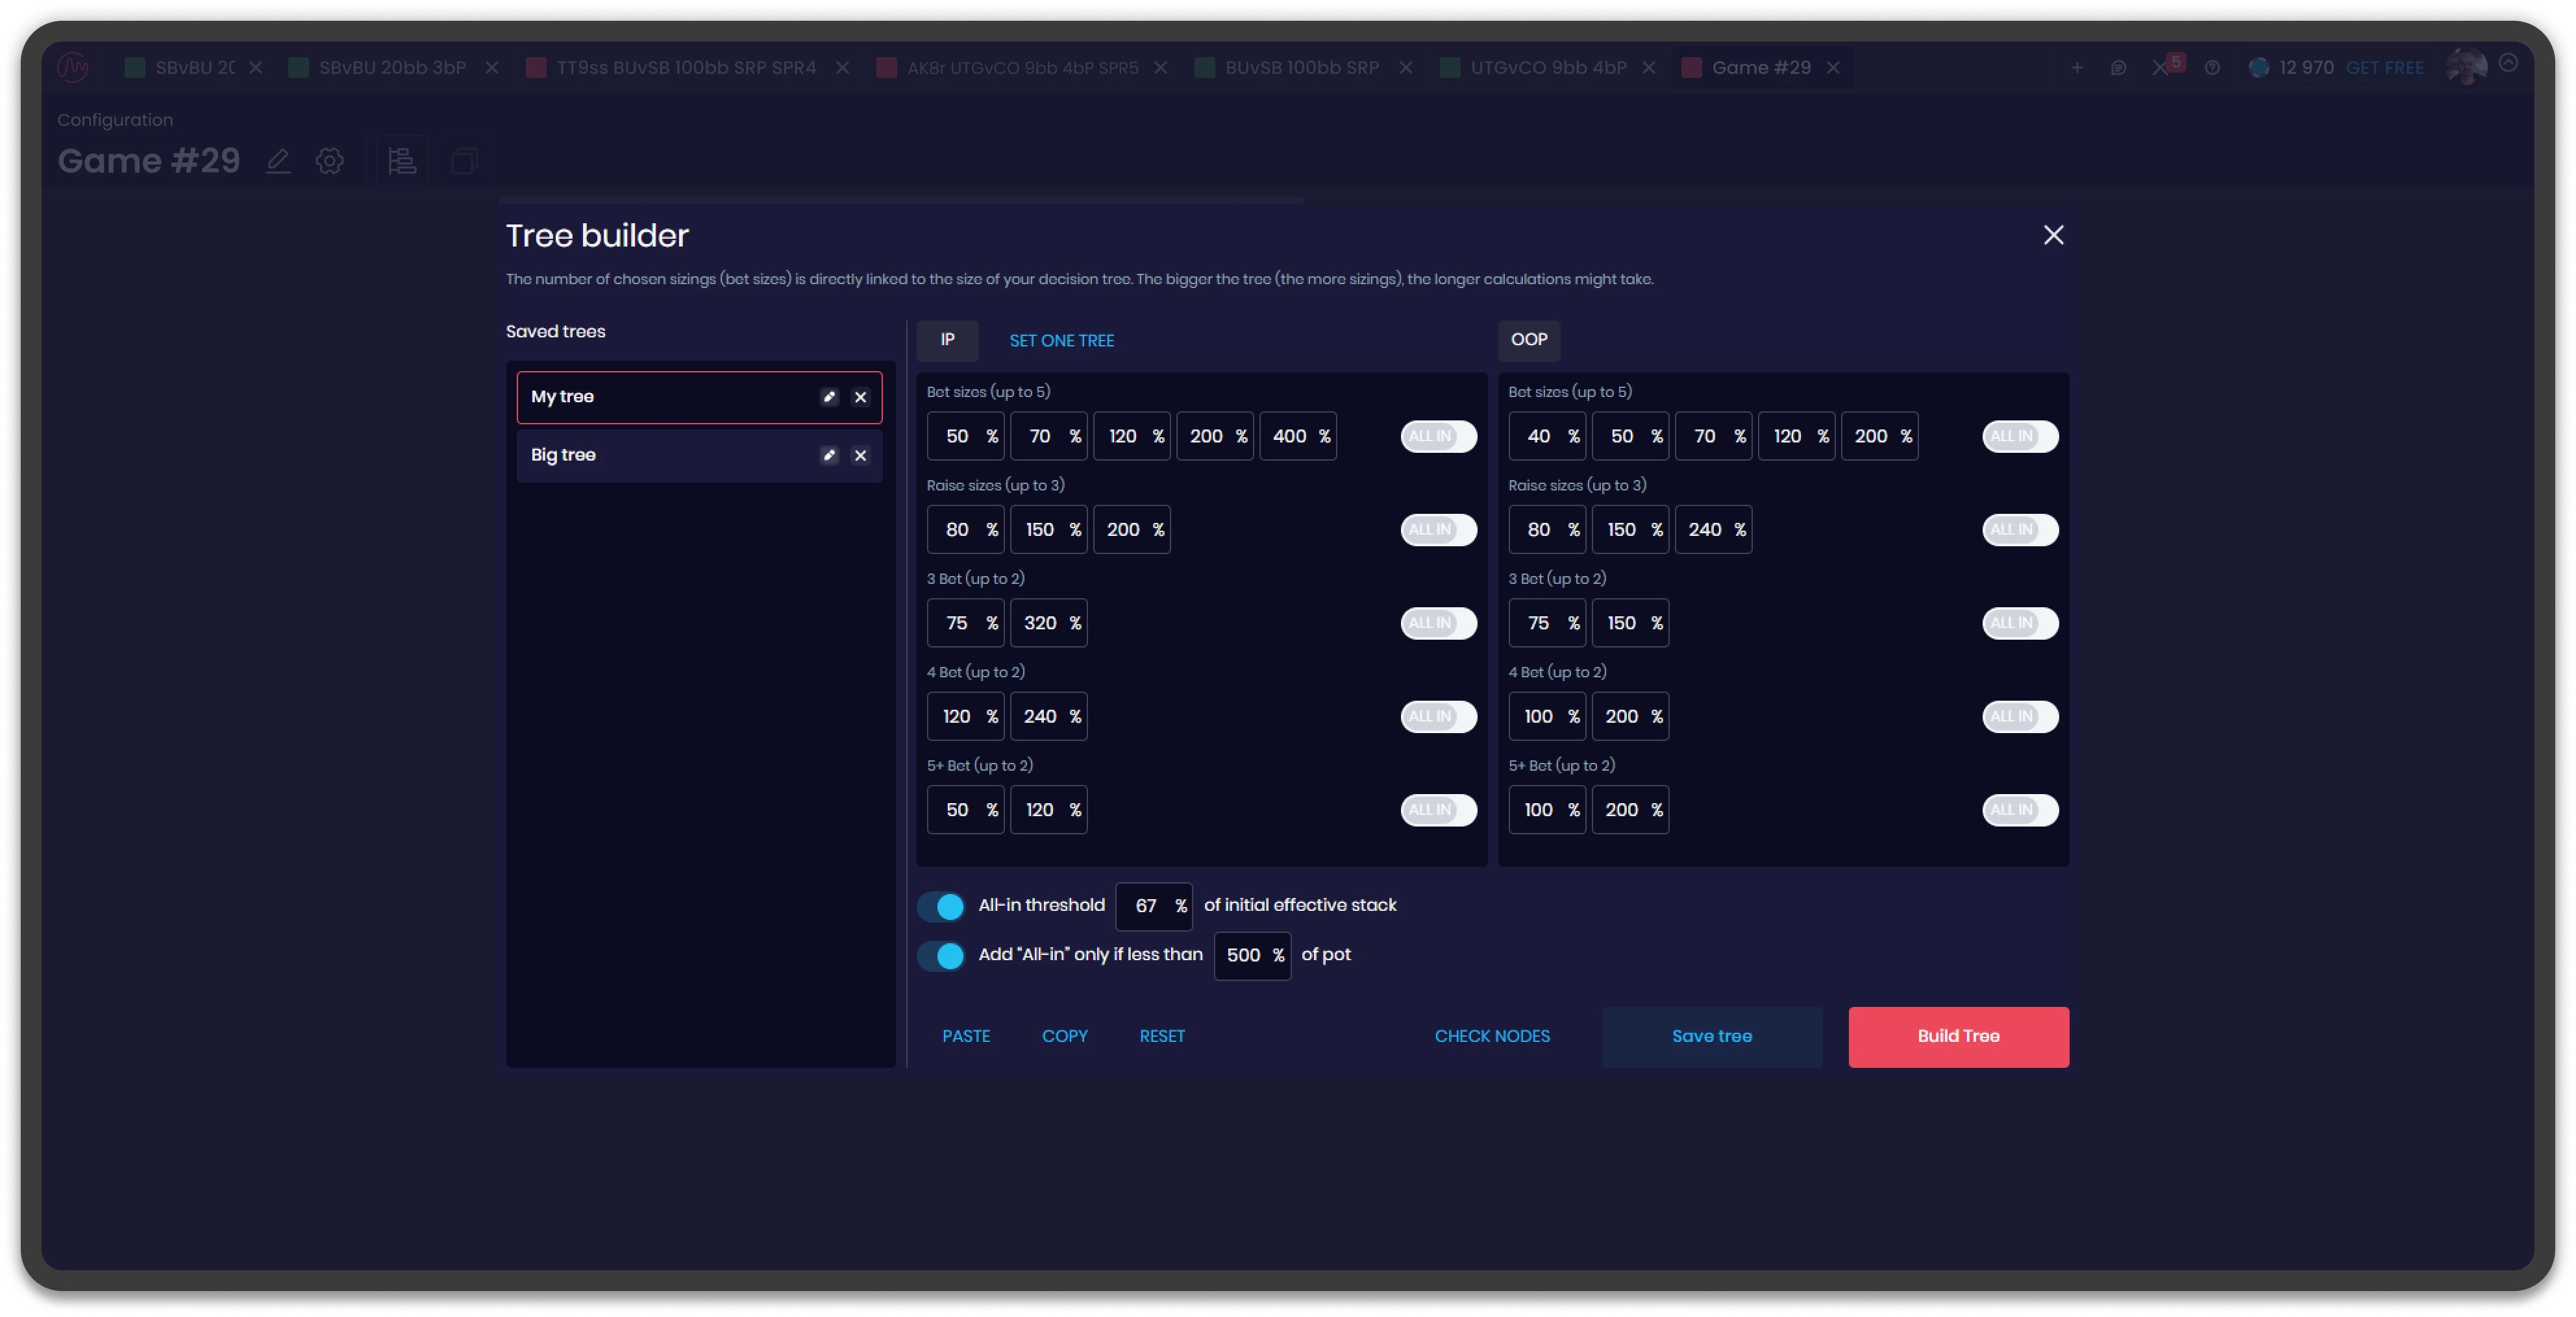
Task: Click the tree builder layout icon
Action: pos(402,161)
